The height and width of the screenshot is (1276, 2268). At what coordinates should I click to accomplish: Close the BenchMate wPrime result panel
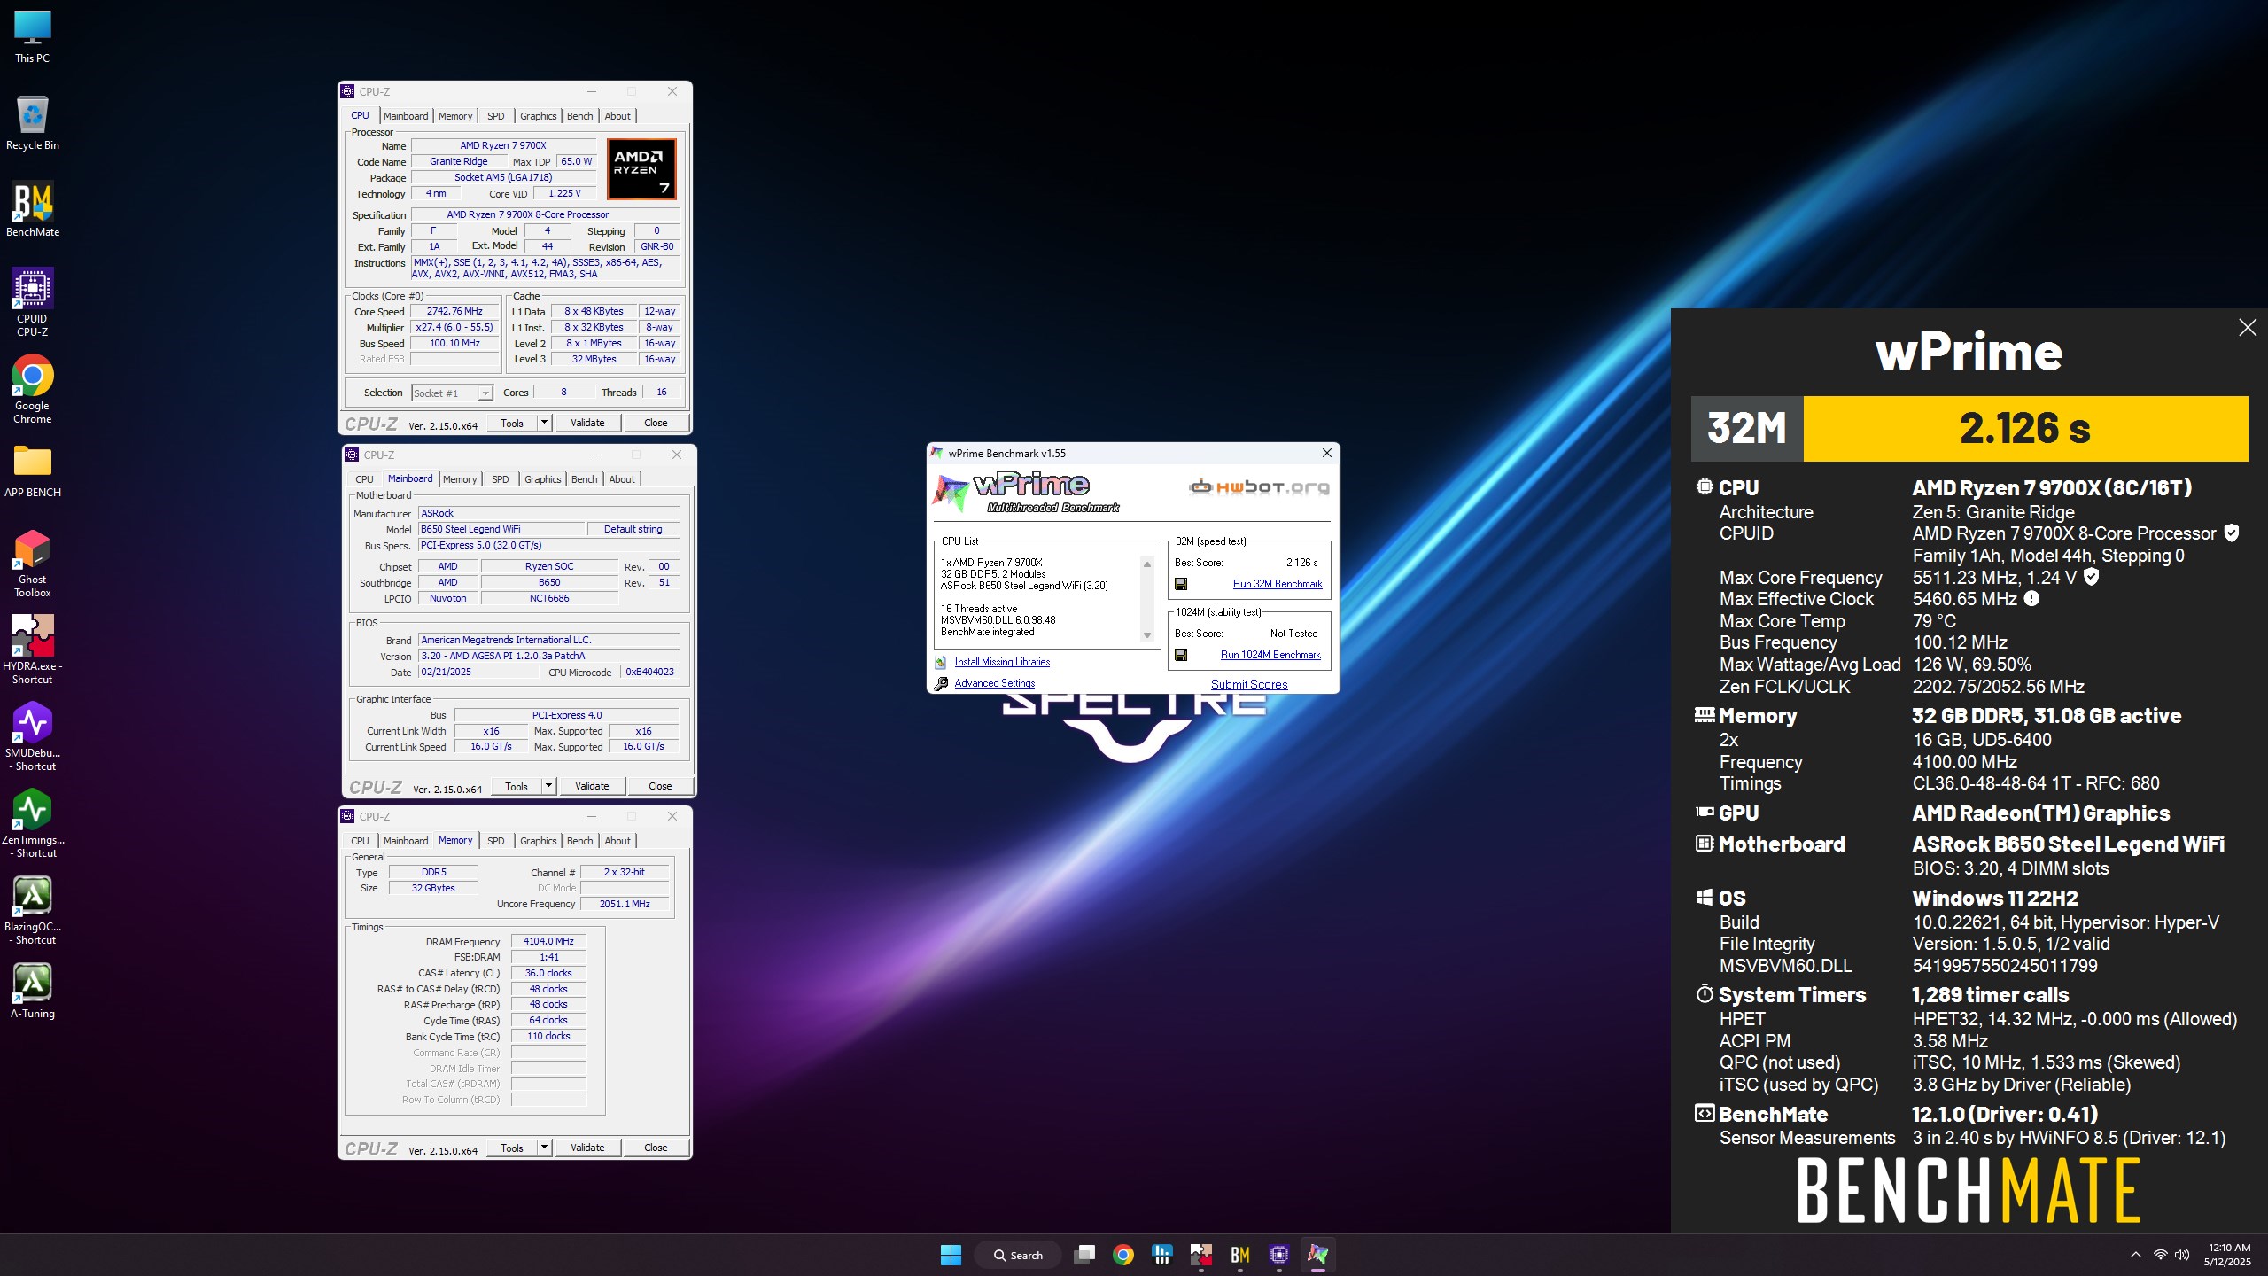2248,328
